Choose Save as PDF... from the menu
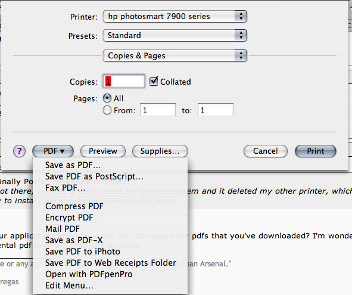The width and height of the screenshot is (352, 295). click(x=110, y=165)
